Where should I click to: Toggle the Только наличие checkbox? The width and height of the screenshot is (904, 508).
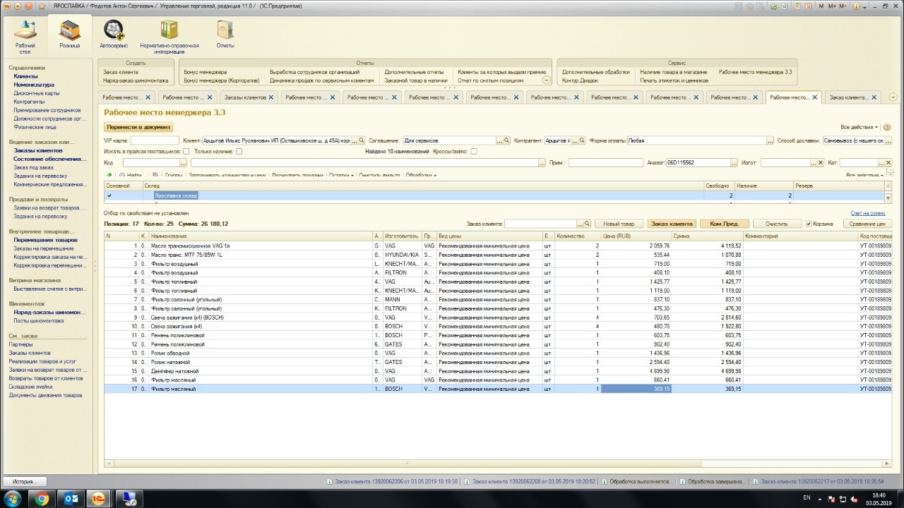239,152
